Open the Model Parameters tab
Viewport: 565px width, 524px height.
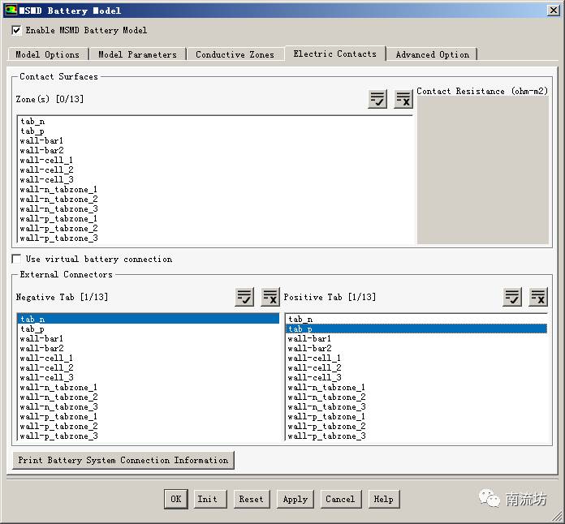pyautogui.click(x=137, y=54)
